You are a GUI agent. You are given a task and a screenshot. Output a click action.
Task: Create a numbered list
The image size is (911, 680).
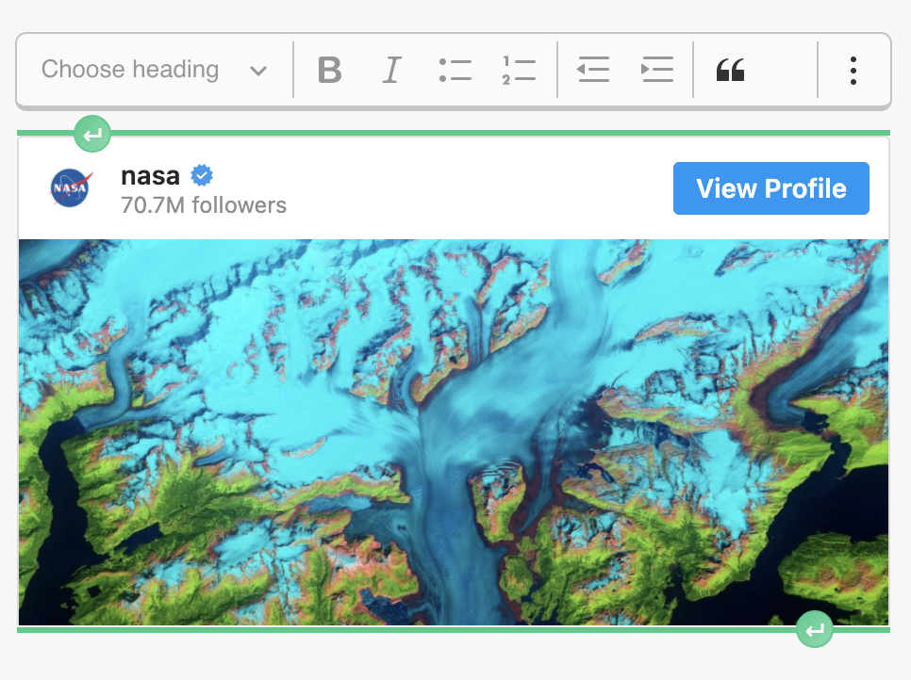tap(519, 70)
